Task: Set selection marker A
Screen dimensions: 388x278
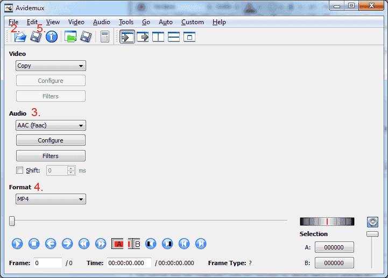Action: (x=117, y=244)
